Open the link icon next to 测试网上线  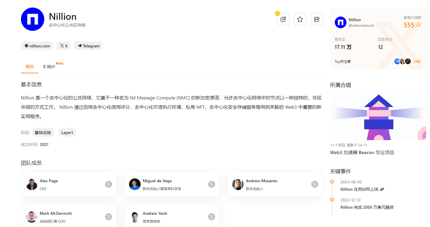coord(382,189)
